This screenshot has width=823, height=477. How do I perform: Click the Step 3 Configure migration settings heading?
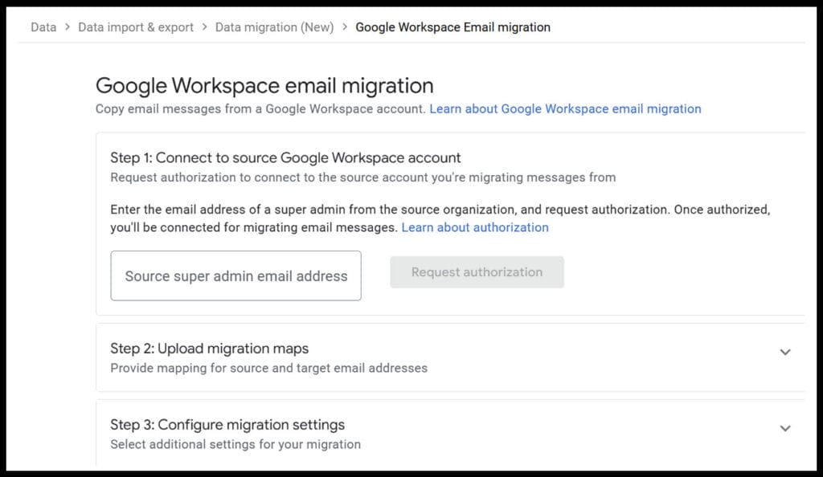pos(227,425)
